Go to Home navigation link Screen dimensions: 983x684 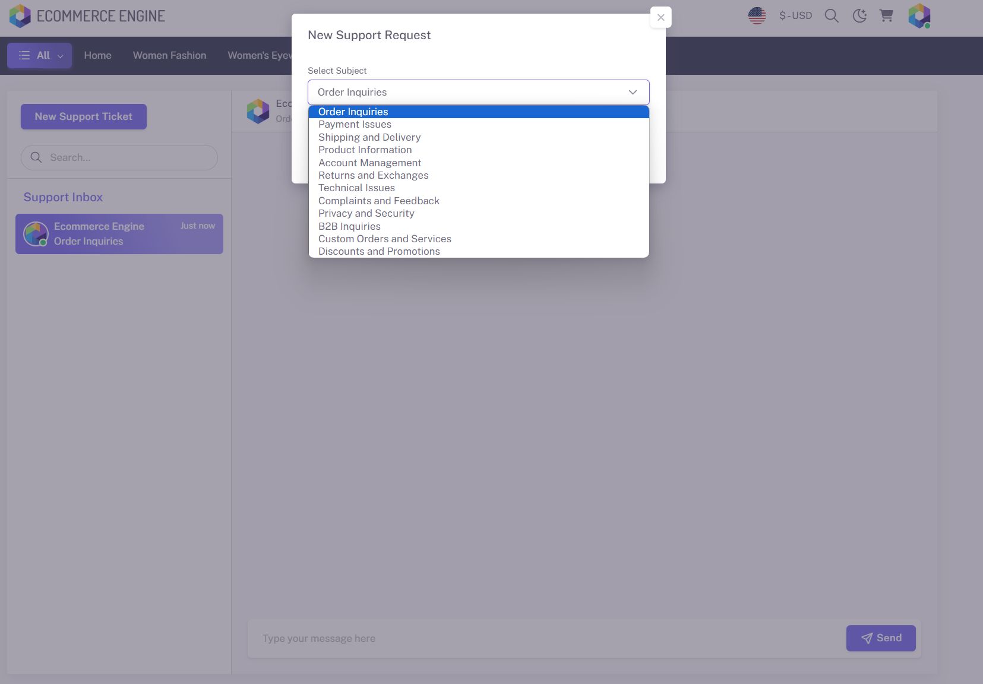coord(98,55)
